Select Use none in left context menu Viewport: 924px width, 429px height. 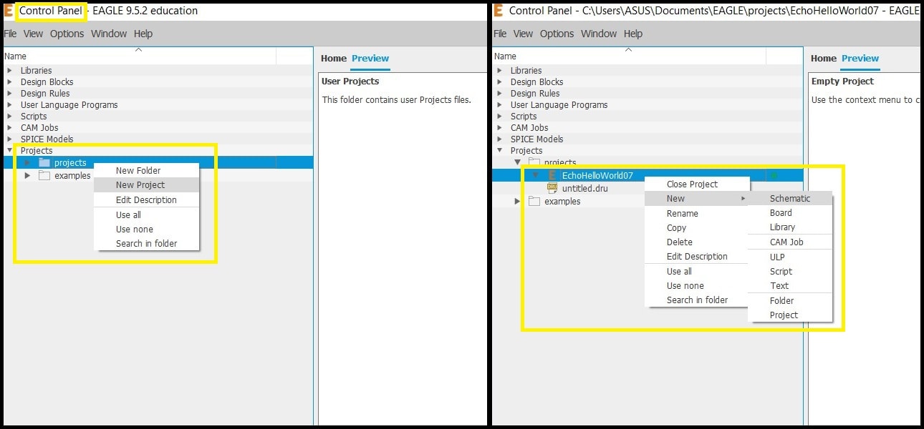click(x=146, y=229)
